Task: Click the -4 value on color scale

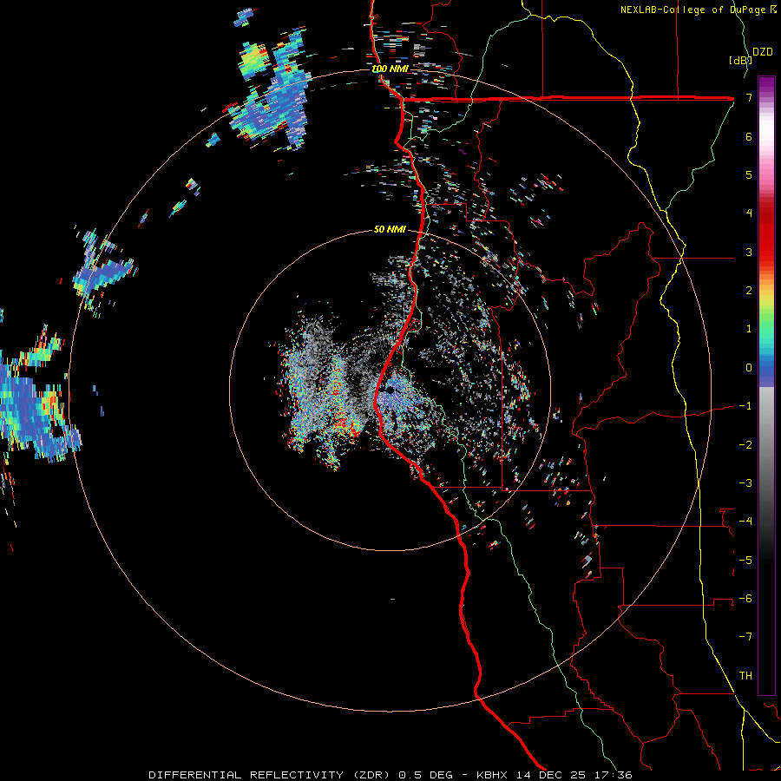Action: [745, 522]
